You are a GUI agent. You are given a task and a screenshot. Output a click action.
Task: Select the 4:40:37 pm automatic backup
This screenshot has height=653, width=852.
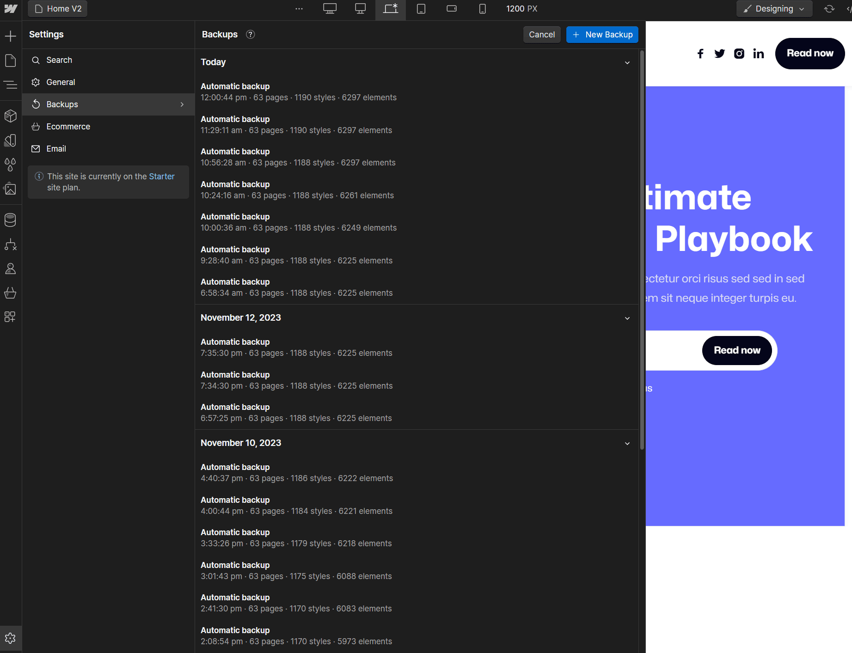tap(417, 473)
